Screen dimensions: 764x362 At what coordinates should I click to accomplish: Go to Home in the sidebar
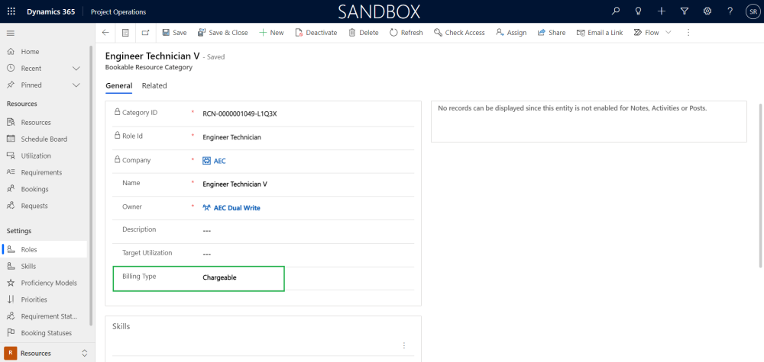coord(31,52)
